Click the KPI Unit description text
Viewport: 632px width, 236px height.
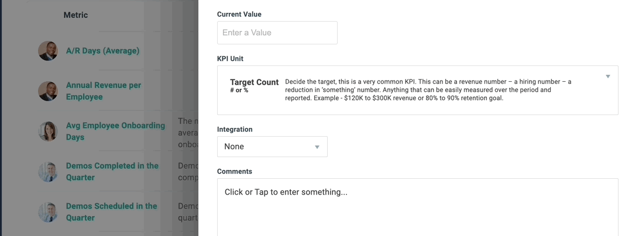click(x=428, y=89)
